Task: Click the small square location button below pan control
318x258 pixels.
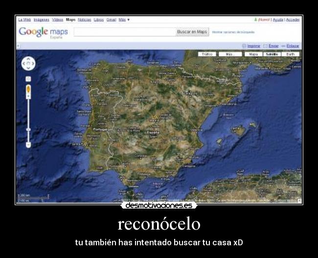Action: (28, 79)
